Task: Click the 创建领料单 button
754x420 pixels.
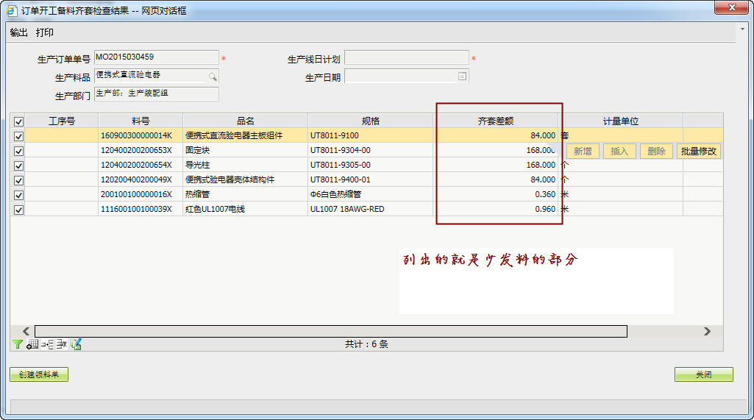Action: pos(39,374)
